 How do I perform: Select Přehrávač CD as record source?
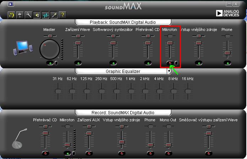(45, 153)
